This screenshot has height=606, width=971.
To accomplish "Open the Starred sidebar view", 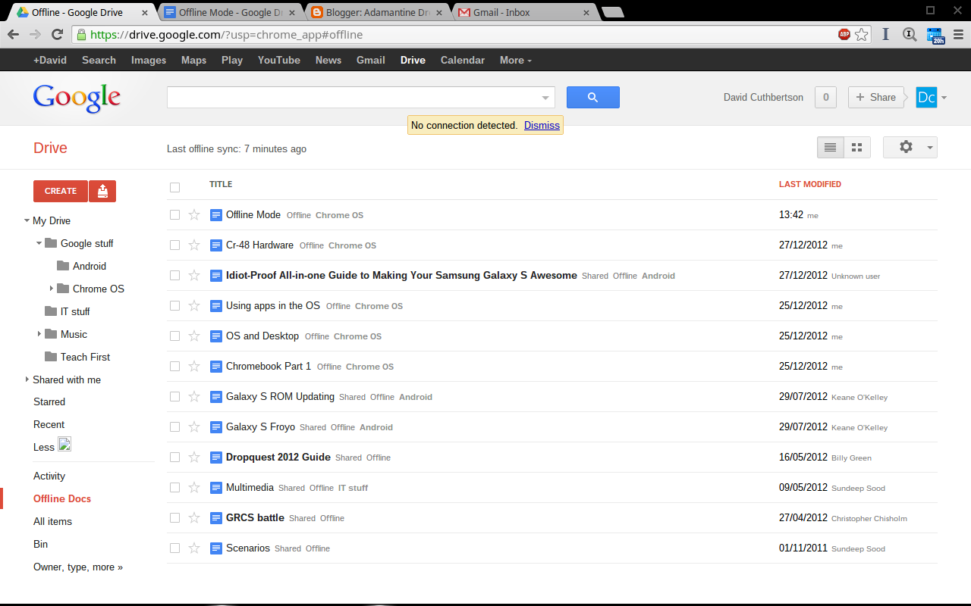I will click(x=49, y=401).
